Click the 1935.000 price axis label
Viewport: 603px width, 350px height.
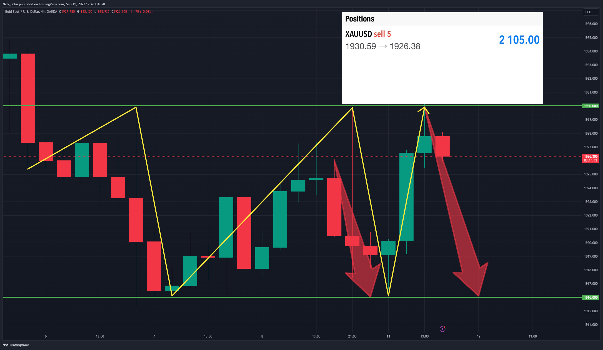tap(591, 37)
